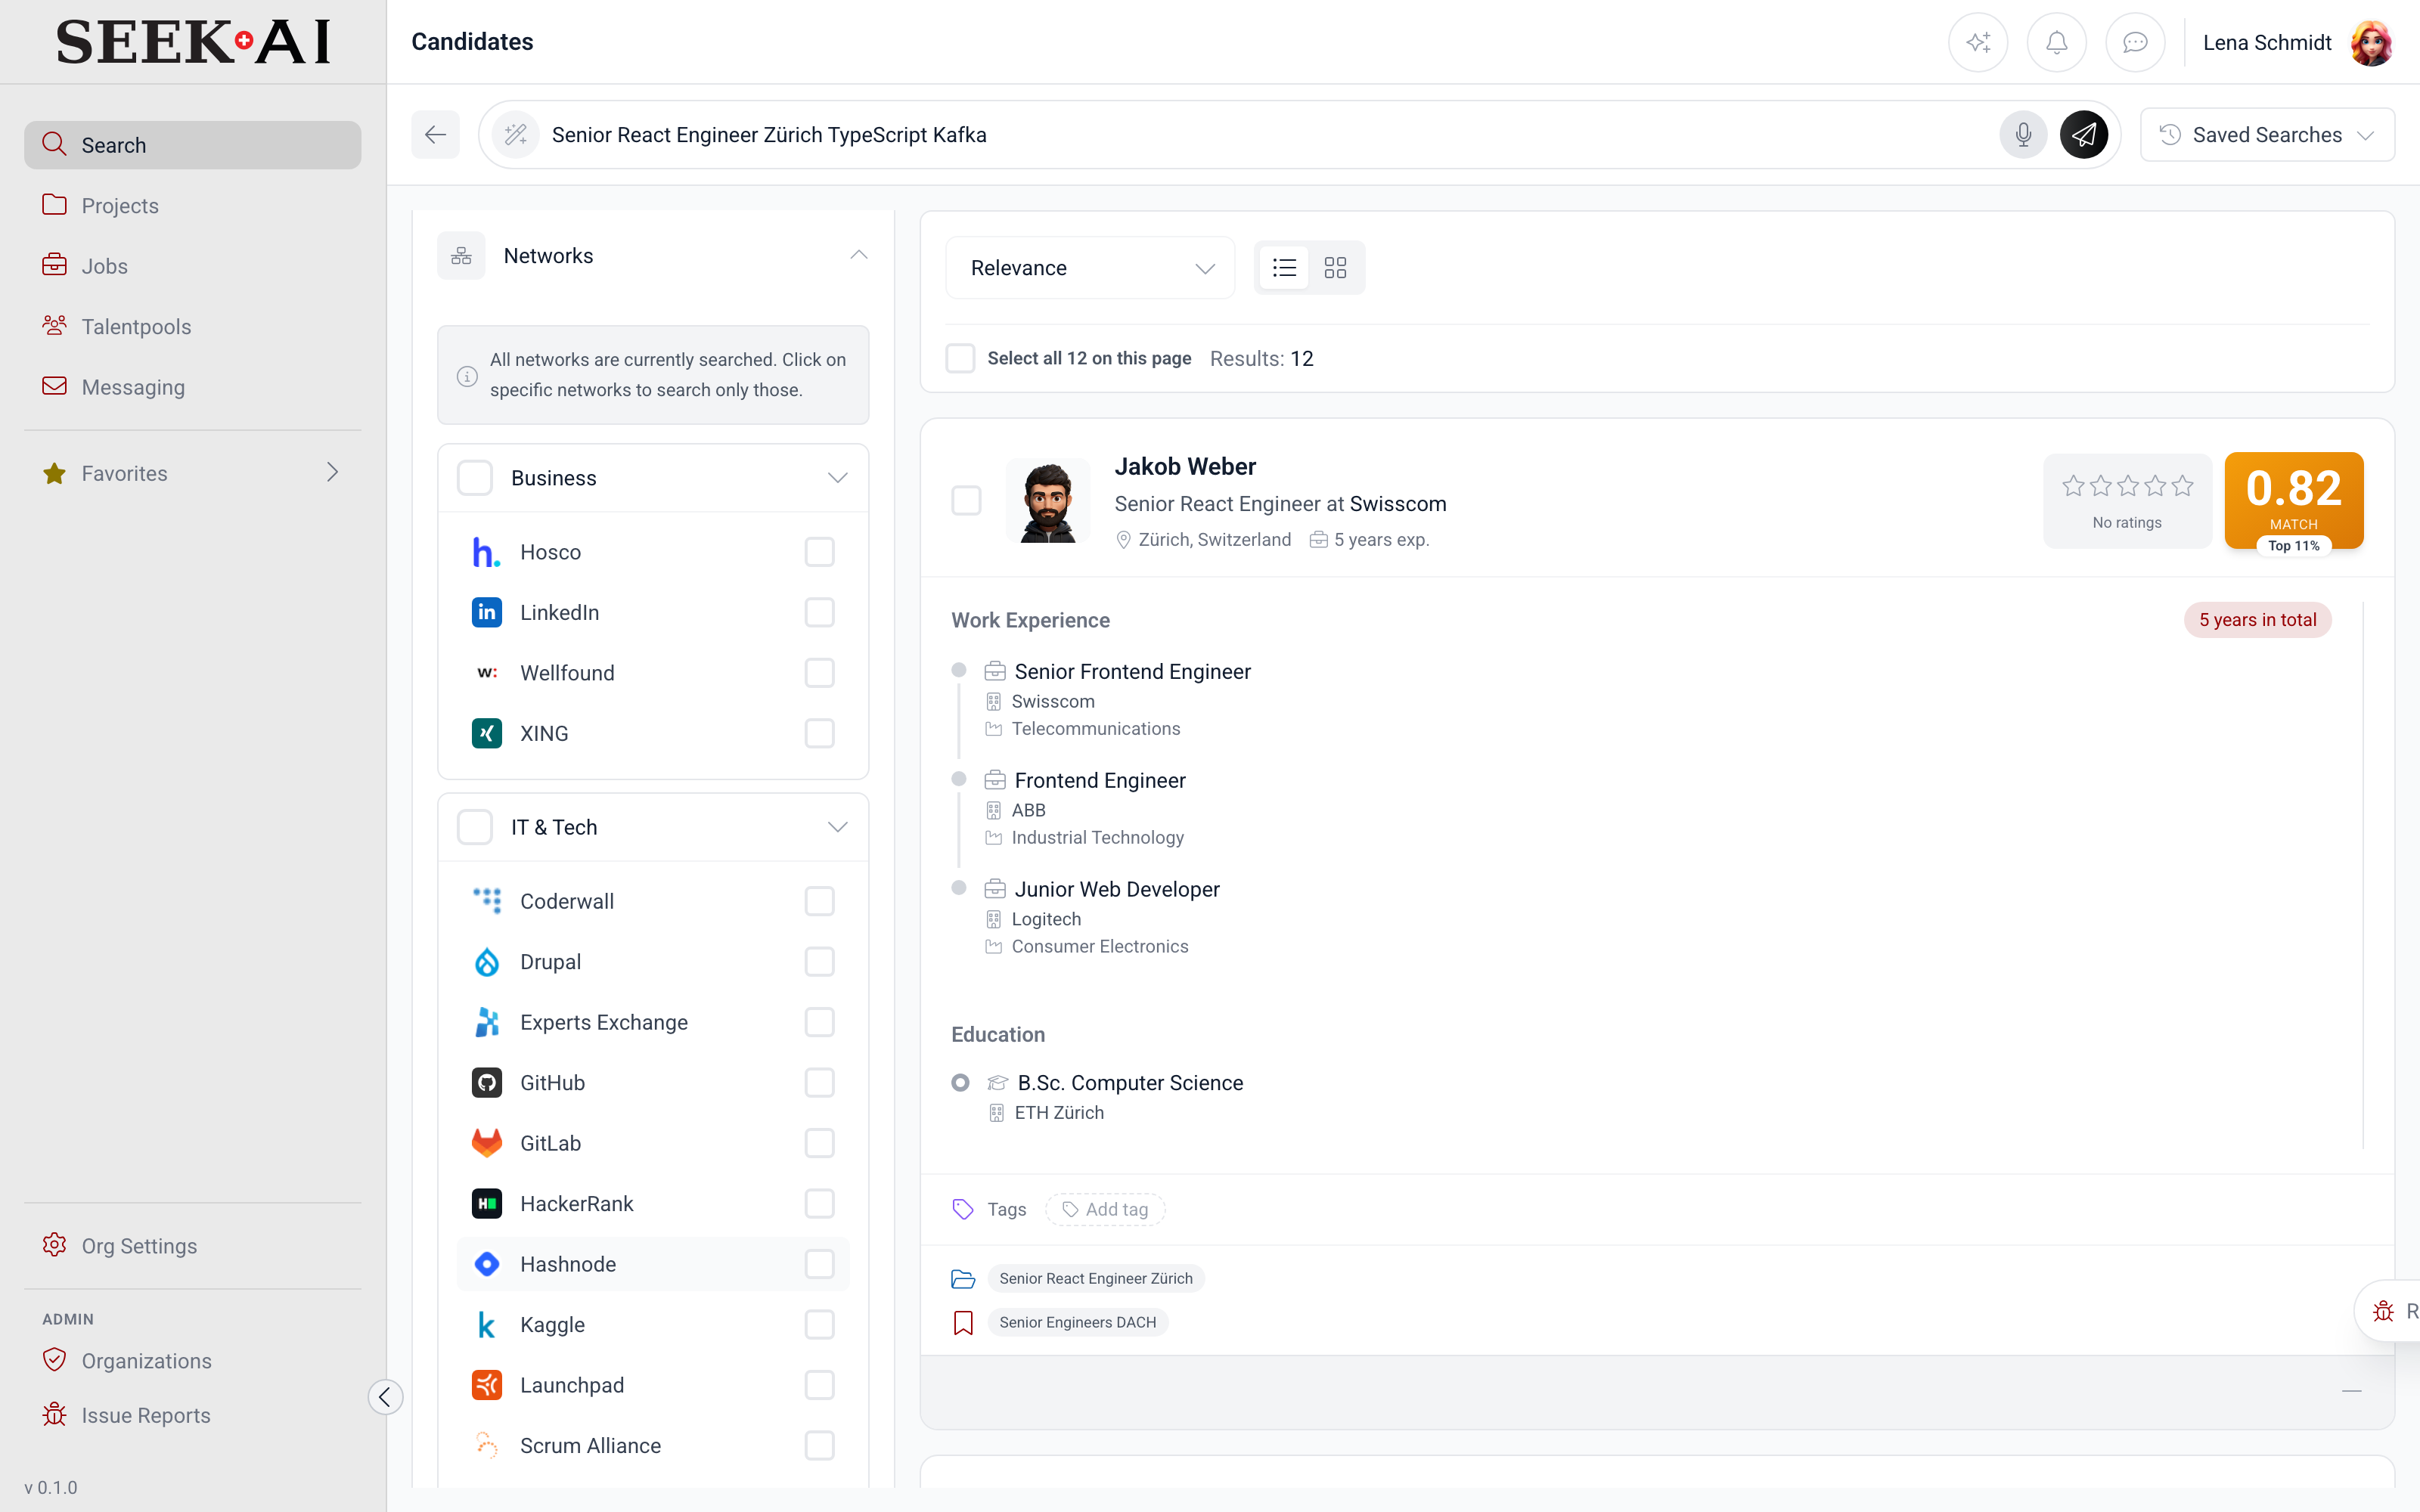Open Senior React Engineer Zürich project chip

(1096, 1278)
